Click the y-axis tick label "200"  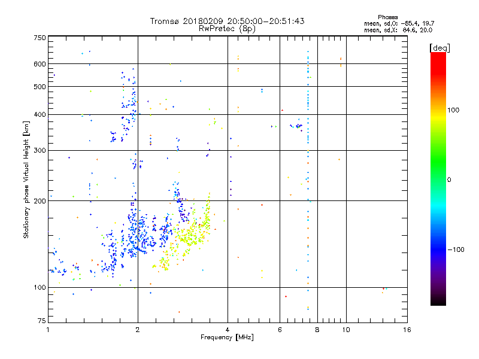(x=40, y=201)
